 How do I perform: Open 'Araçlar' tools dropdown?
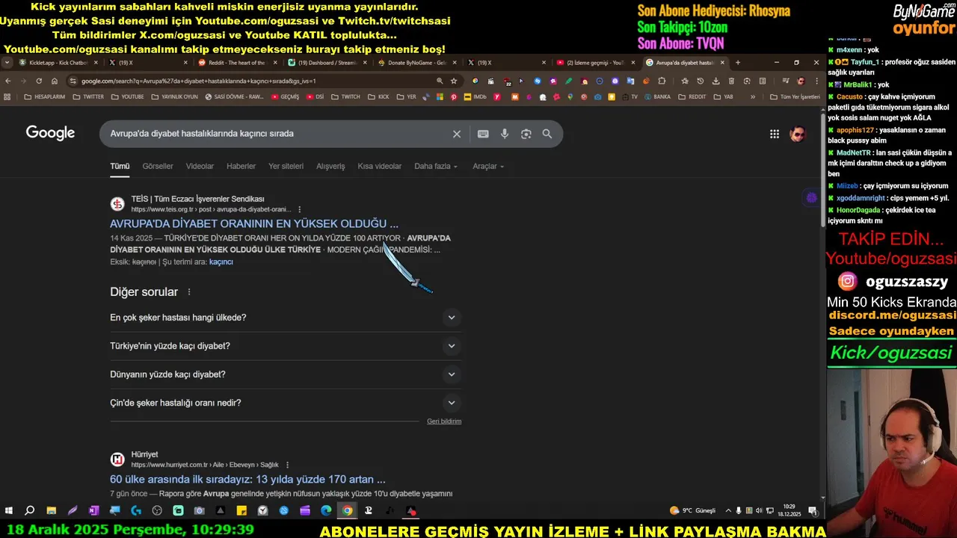pyautogui.click(x=488, y=166)
